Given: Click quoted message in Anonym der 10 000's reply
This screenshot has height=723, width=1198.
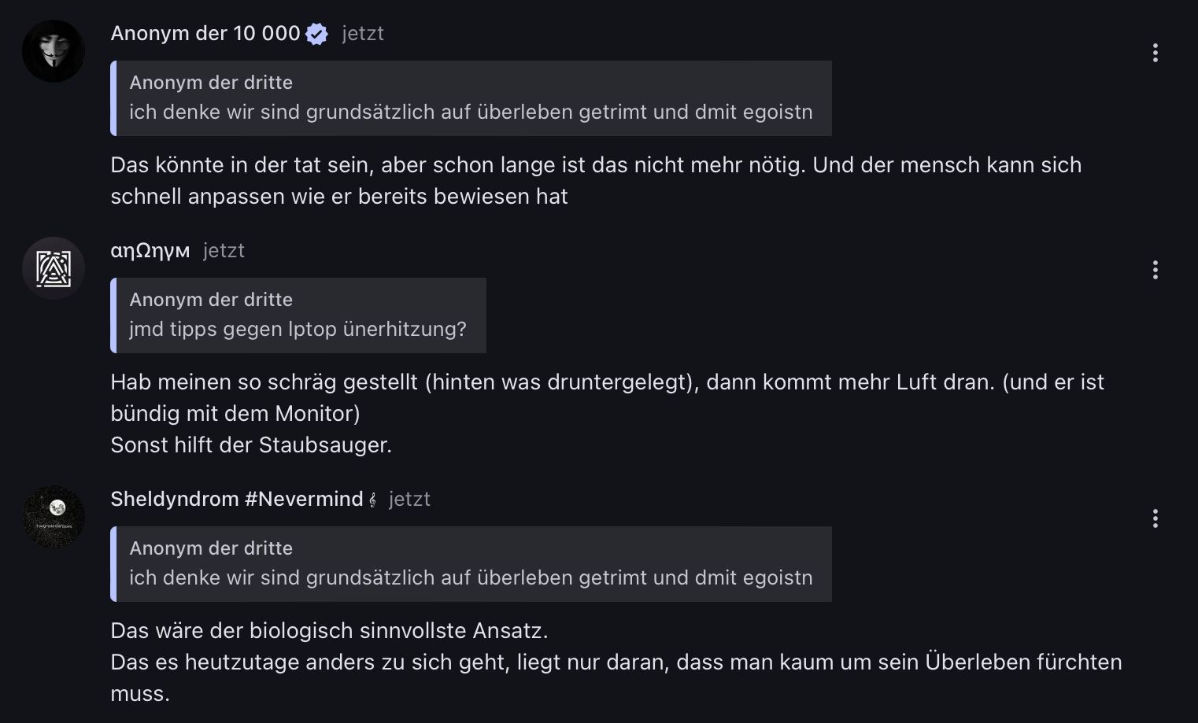Looking at the screenshot, I should tap(471, 98).
